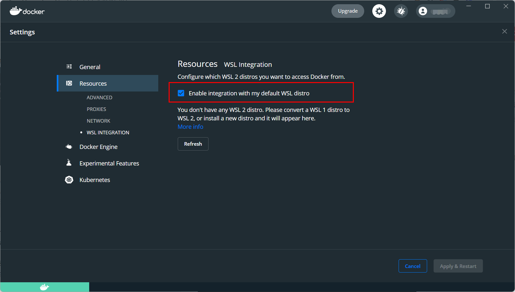Maximize the Docker Desktop window
The image size is (515, 292).
[x=487, y=6]
